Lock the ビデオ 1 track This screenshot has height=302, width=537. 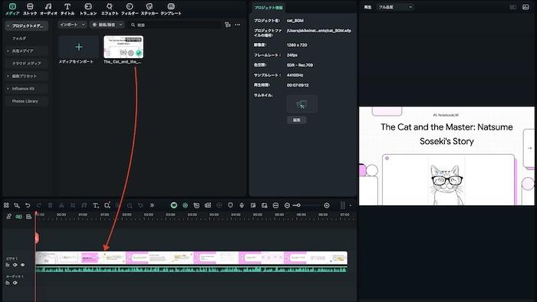8,264
